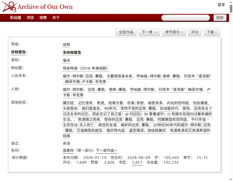Open the 后佳能时代 tag
Viewport: 233px width, 182px height.
[x=169, y=108]
